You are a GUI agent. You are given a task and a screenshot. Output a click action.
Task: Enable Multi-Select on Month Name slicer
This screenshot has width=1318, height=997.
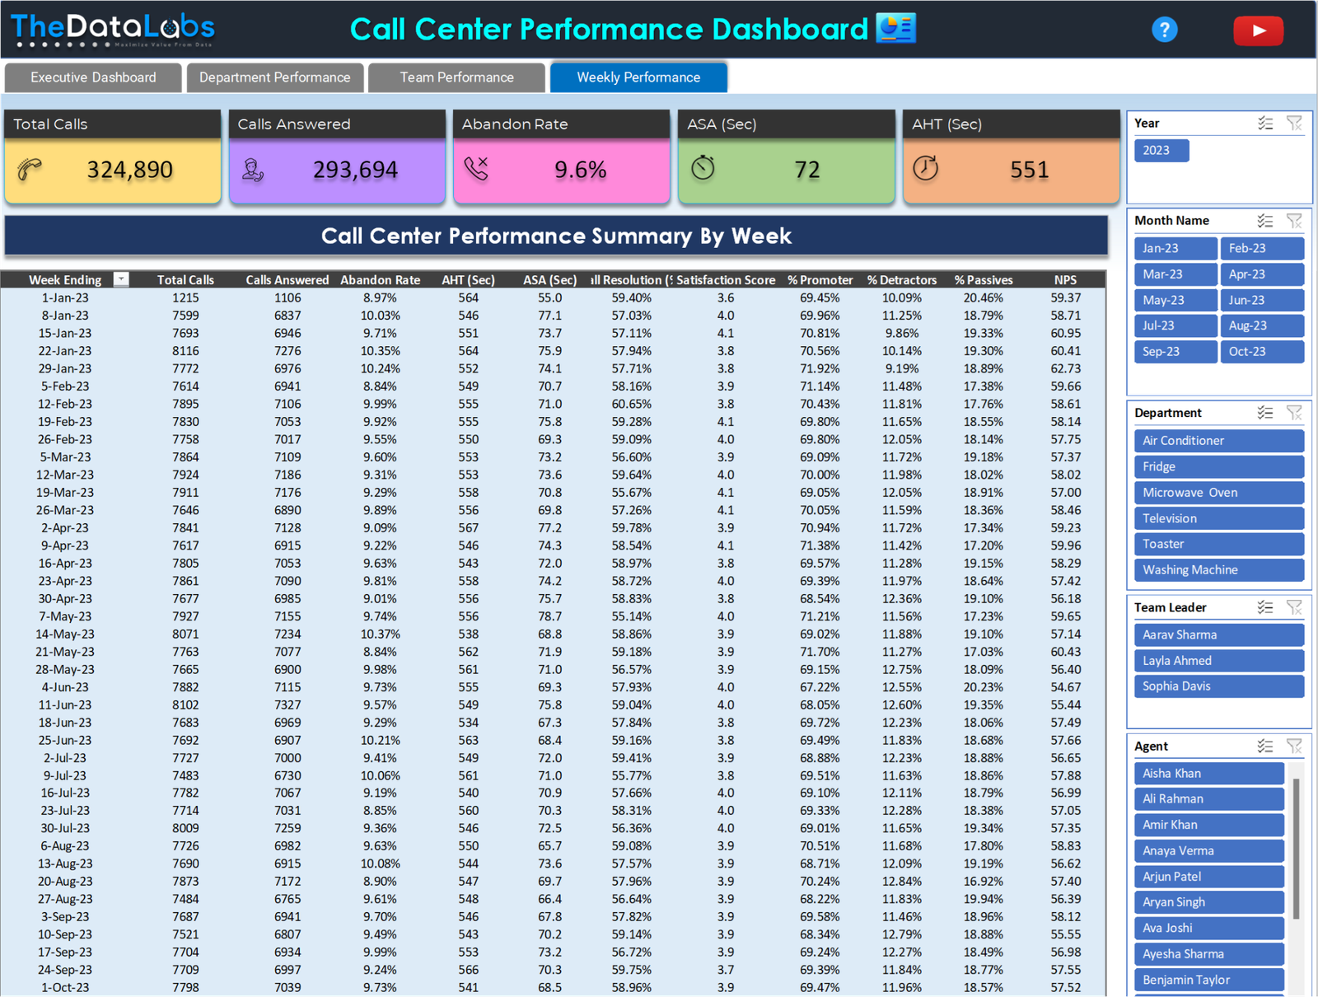click(1266, 220)
